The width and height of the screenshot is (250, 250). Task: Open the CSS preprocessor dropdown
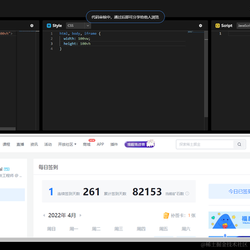click(x=78, y=26)
